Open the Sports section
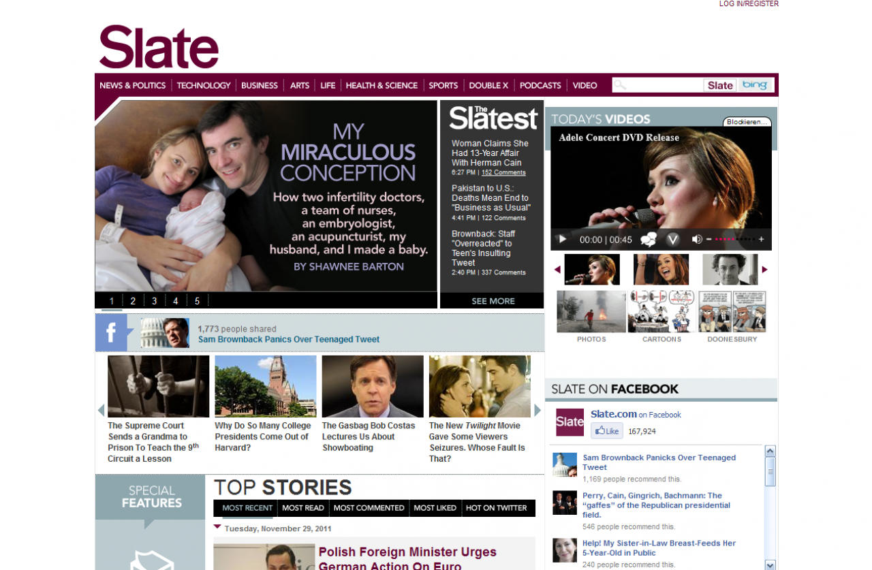Screen dimensions: 872x570 pos(443,85)
